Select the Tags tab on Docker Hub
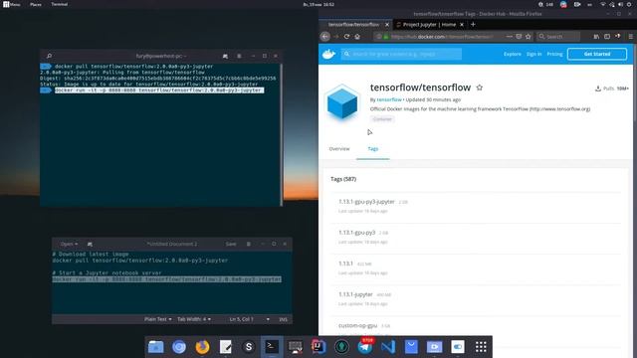637x358 pixels. [373, 149]
